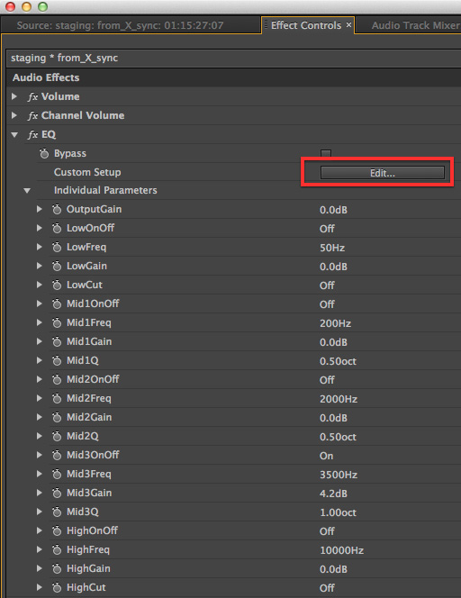This screenshot has width=461, height=598.
Task: Toggle the EQ fx effect icon
Action: [32, 134]
